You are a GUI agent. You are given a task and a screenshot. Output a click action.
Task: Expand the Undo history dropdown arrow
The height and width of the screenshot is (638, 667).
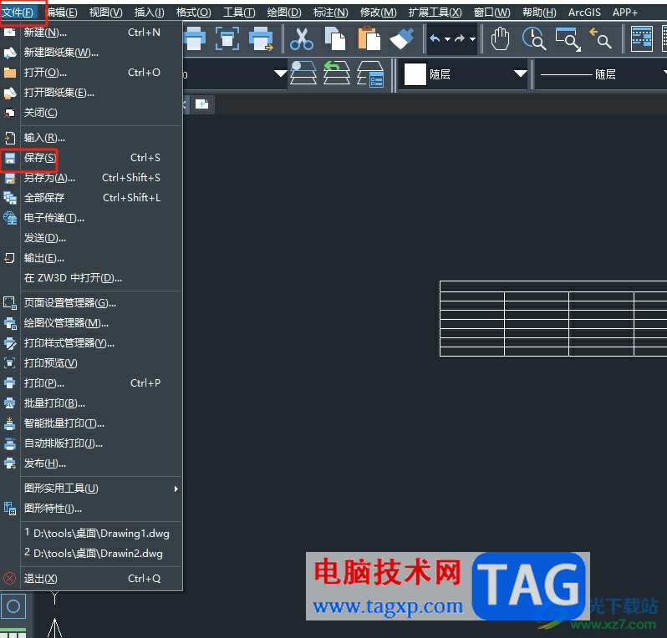447,39
